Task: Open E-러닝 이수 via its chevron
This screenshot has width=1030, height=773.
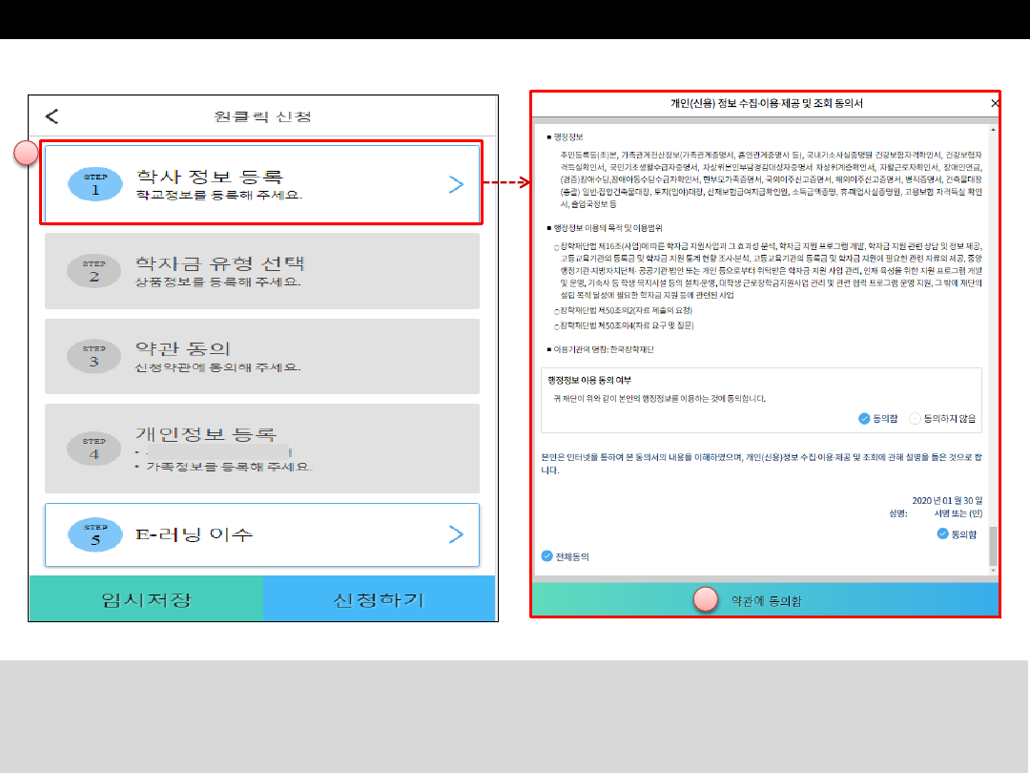Action: click(x=456, y=534)
